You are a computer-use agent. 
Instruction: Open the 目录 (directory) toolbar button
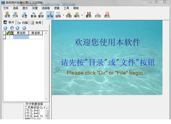tap(7, 15)
